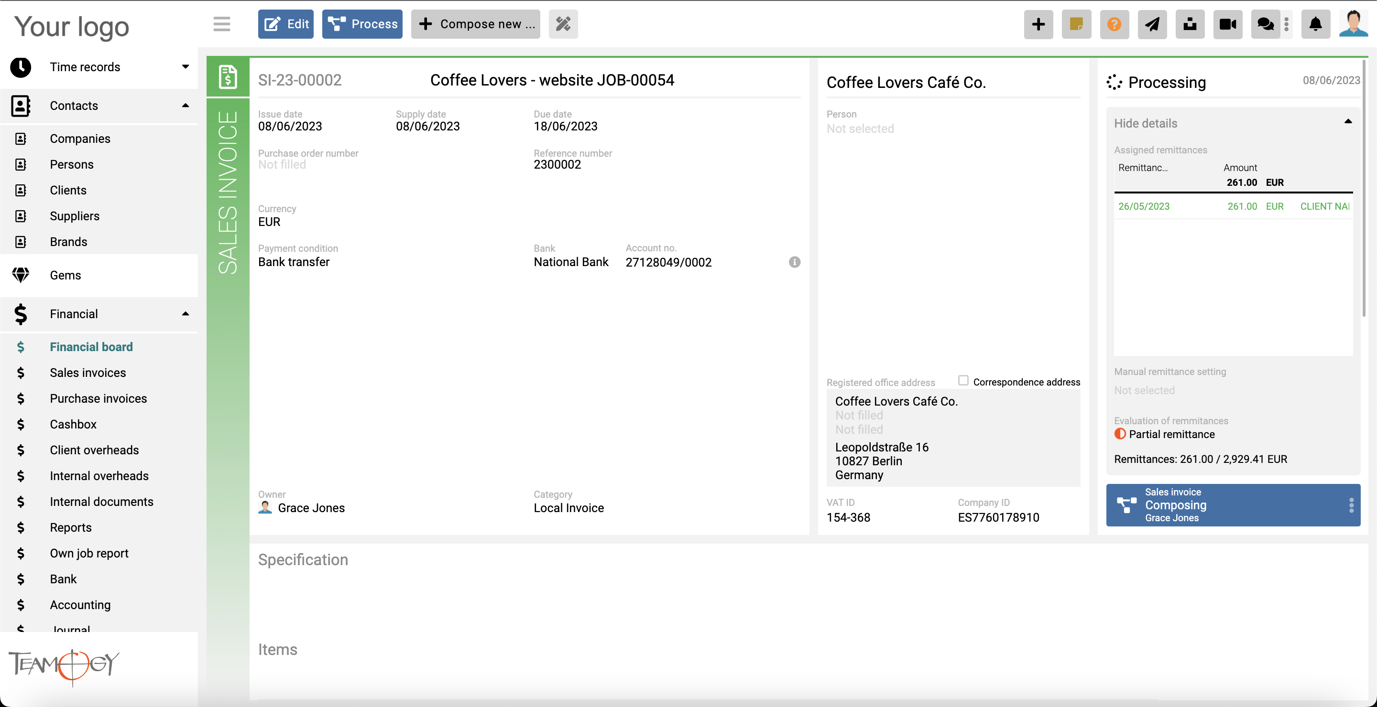This screenshot has height=707, width=1377.
Task: Click the bank account info icon
Action: (x=794, y=262)
